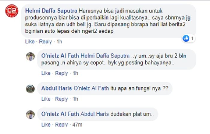Open Helmi Daffa Saputra author name link

(x=51, y=11)
